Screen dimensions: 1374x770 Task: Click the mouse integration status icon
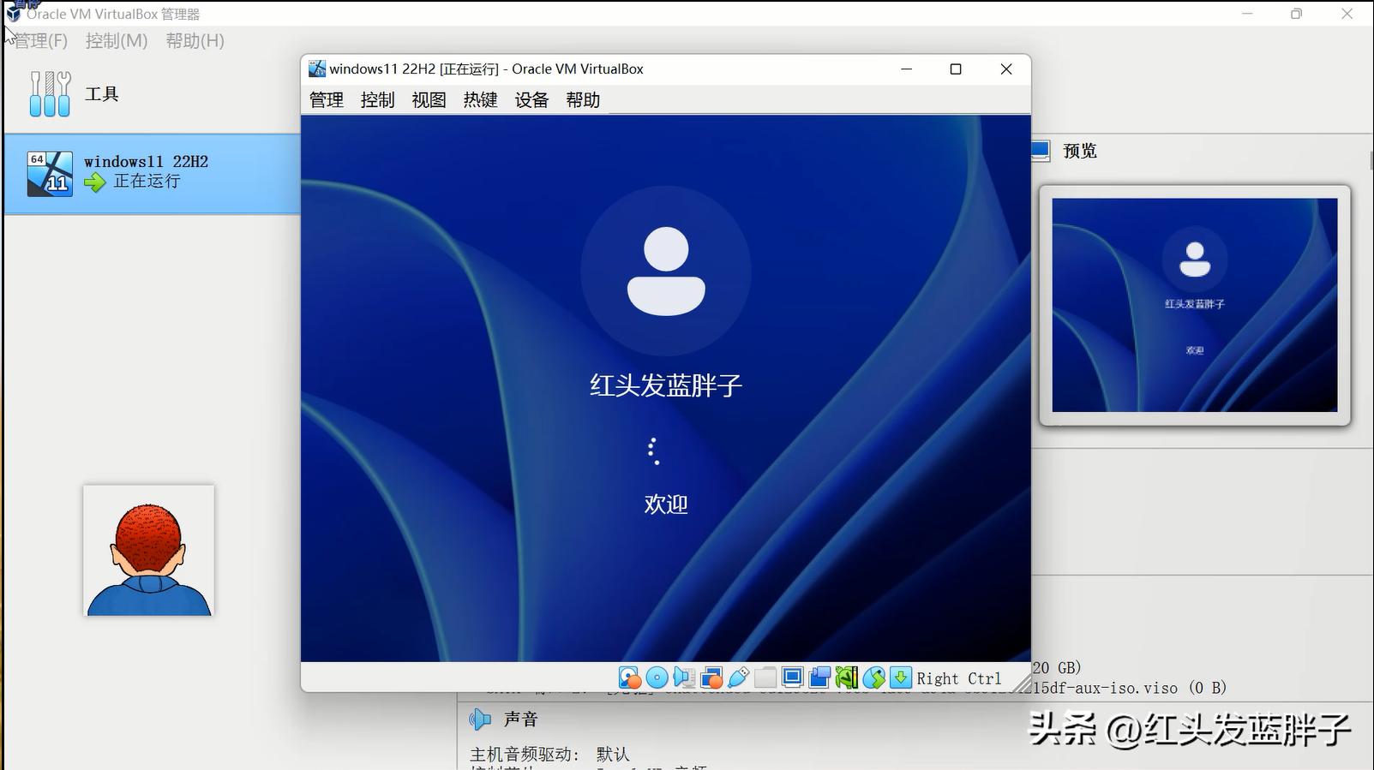click(x=873, y=678)
